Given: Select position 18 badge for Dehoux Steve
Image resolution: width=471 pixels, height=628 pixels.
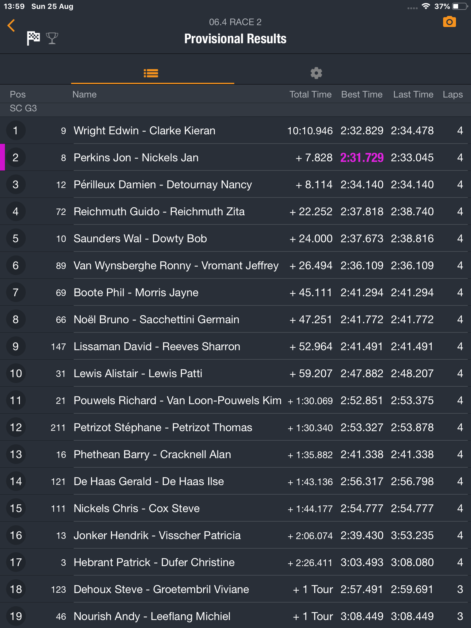Looking at the screenshot, I should (16, 589).
